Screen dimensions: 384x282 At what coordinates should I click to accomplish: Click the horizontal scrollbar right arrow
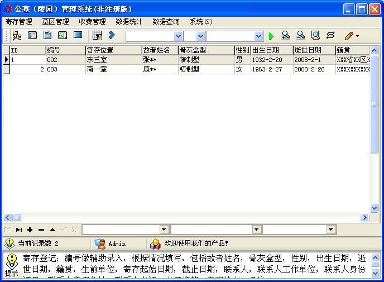(365, 217)
